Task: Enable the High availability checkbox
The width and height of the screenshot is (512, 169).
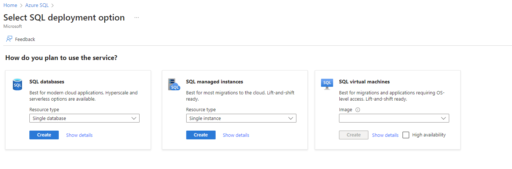Action: click(406, 135)
